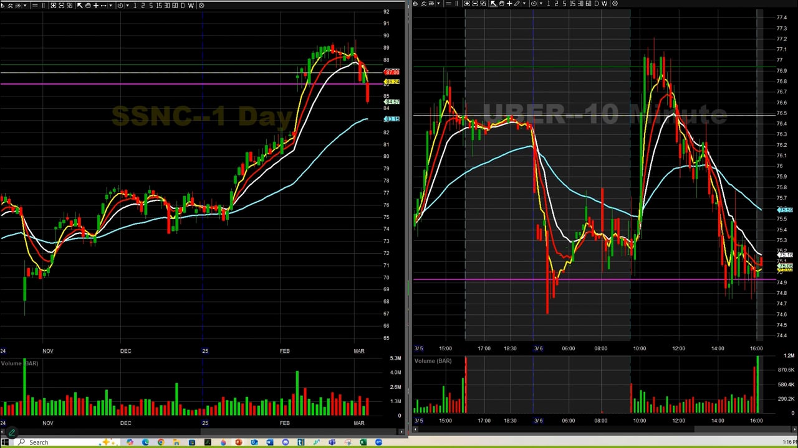Switch SSNC chart to Daily (D) timeframe
This screenshot has width=798, height=448.
(183, 6)
